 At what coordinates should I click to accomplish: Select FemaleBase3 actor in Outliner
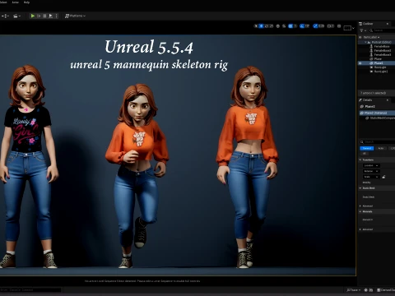pyautogui.click(x=383, y=54)
